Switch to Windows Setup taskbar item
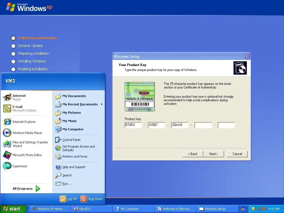 pos(217,209)
